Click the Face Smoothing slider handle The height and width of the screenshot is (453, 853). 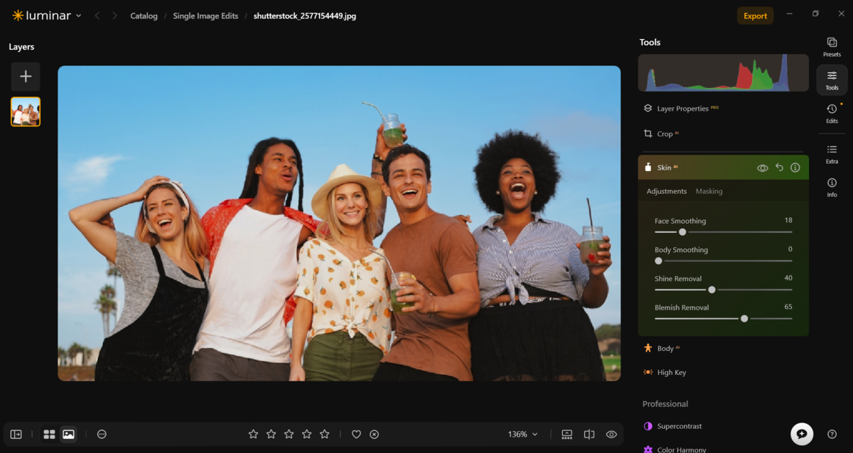(x=682, y=232)
